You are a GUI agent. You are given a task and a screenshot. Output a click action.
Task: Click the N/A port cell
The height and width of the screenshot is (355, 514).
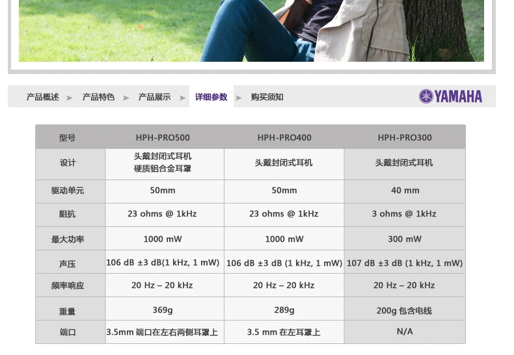(405, 332)
